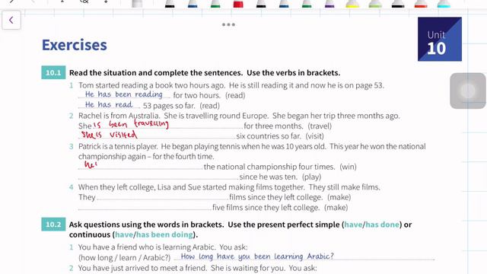The height and width of the screenshot is (274, 487).
Task: Go back using the left chevron button
Action: tap(11, 21)
